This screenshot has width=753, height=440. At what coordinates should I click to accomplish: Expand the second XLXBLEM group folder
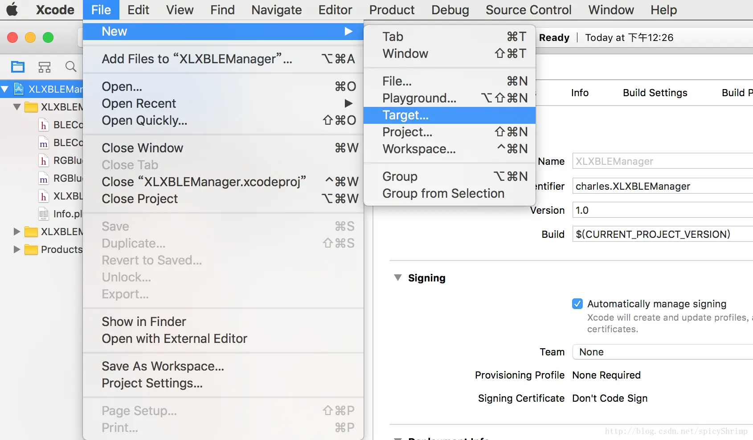point(17,232)
